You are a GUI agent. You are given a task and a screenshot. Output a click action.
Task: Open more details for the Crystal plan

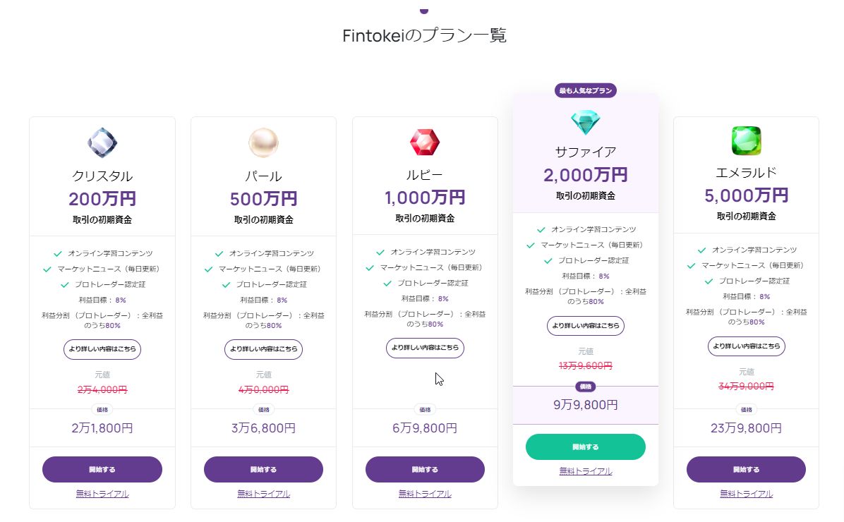tap(102, 349)
